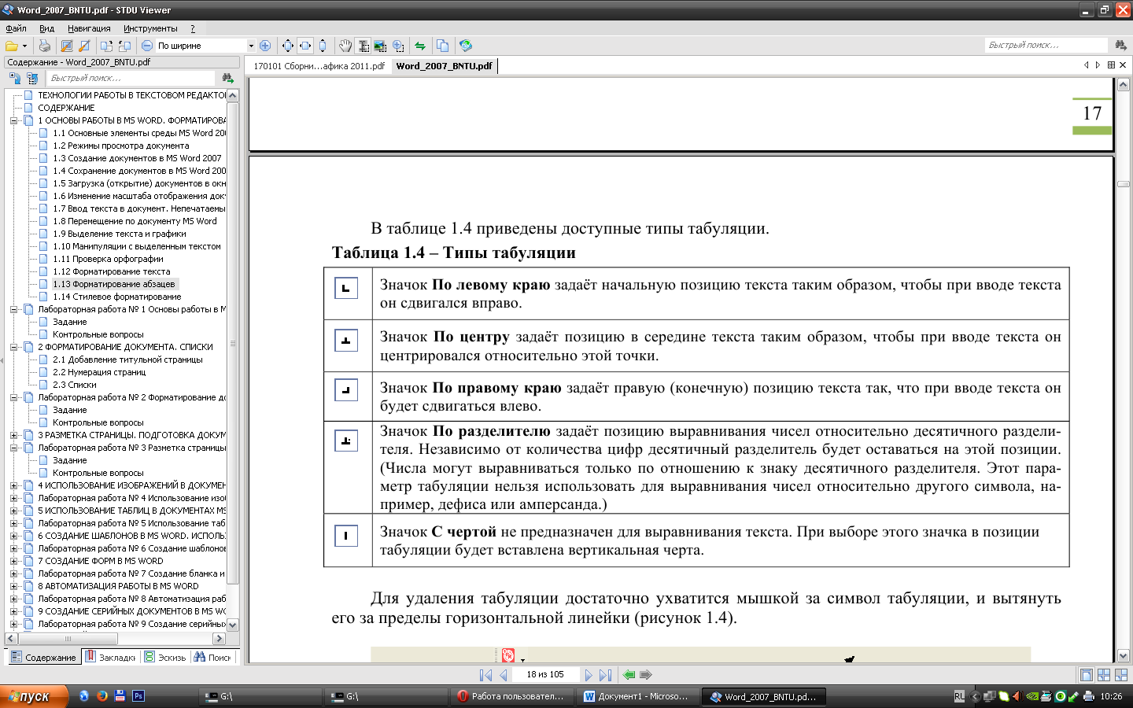Focus the top-right quick search field
The height and width of the screenshot is (708, 1133).
click(x=1046, y=46)
